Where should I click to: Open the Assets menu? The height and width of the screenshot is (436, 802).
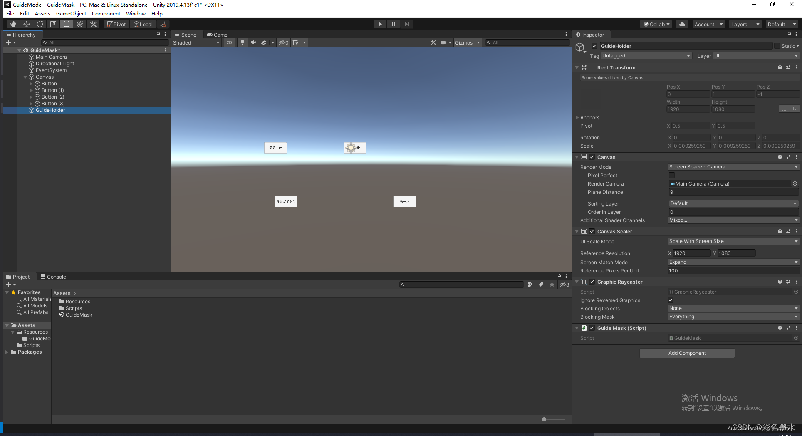click(42, 13)
